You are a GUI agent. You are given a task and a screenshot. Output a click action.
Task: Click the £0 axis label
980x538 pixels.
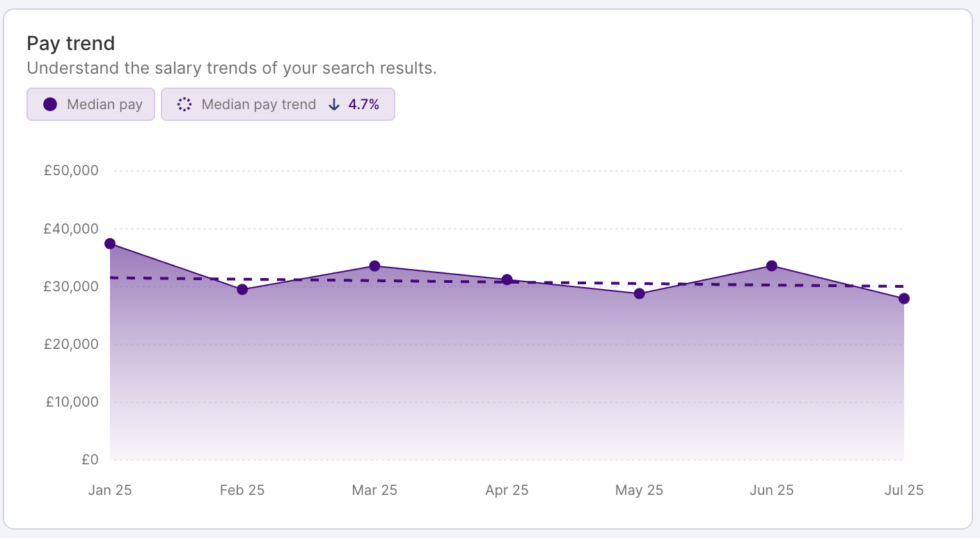click(90, 459)
